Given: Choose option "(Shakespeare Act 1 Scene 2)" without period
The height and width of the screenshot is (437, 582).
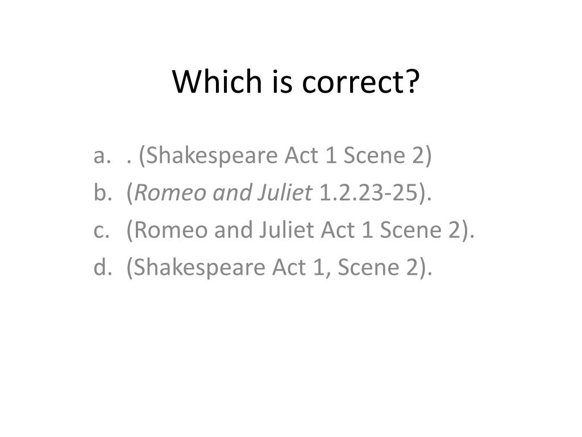Looking at the screenshot, I should coord(285,155).
